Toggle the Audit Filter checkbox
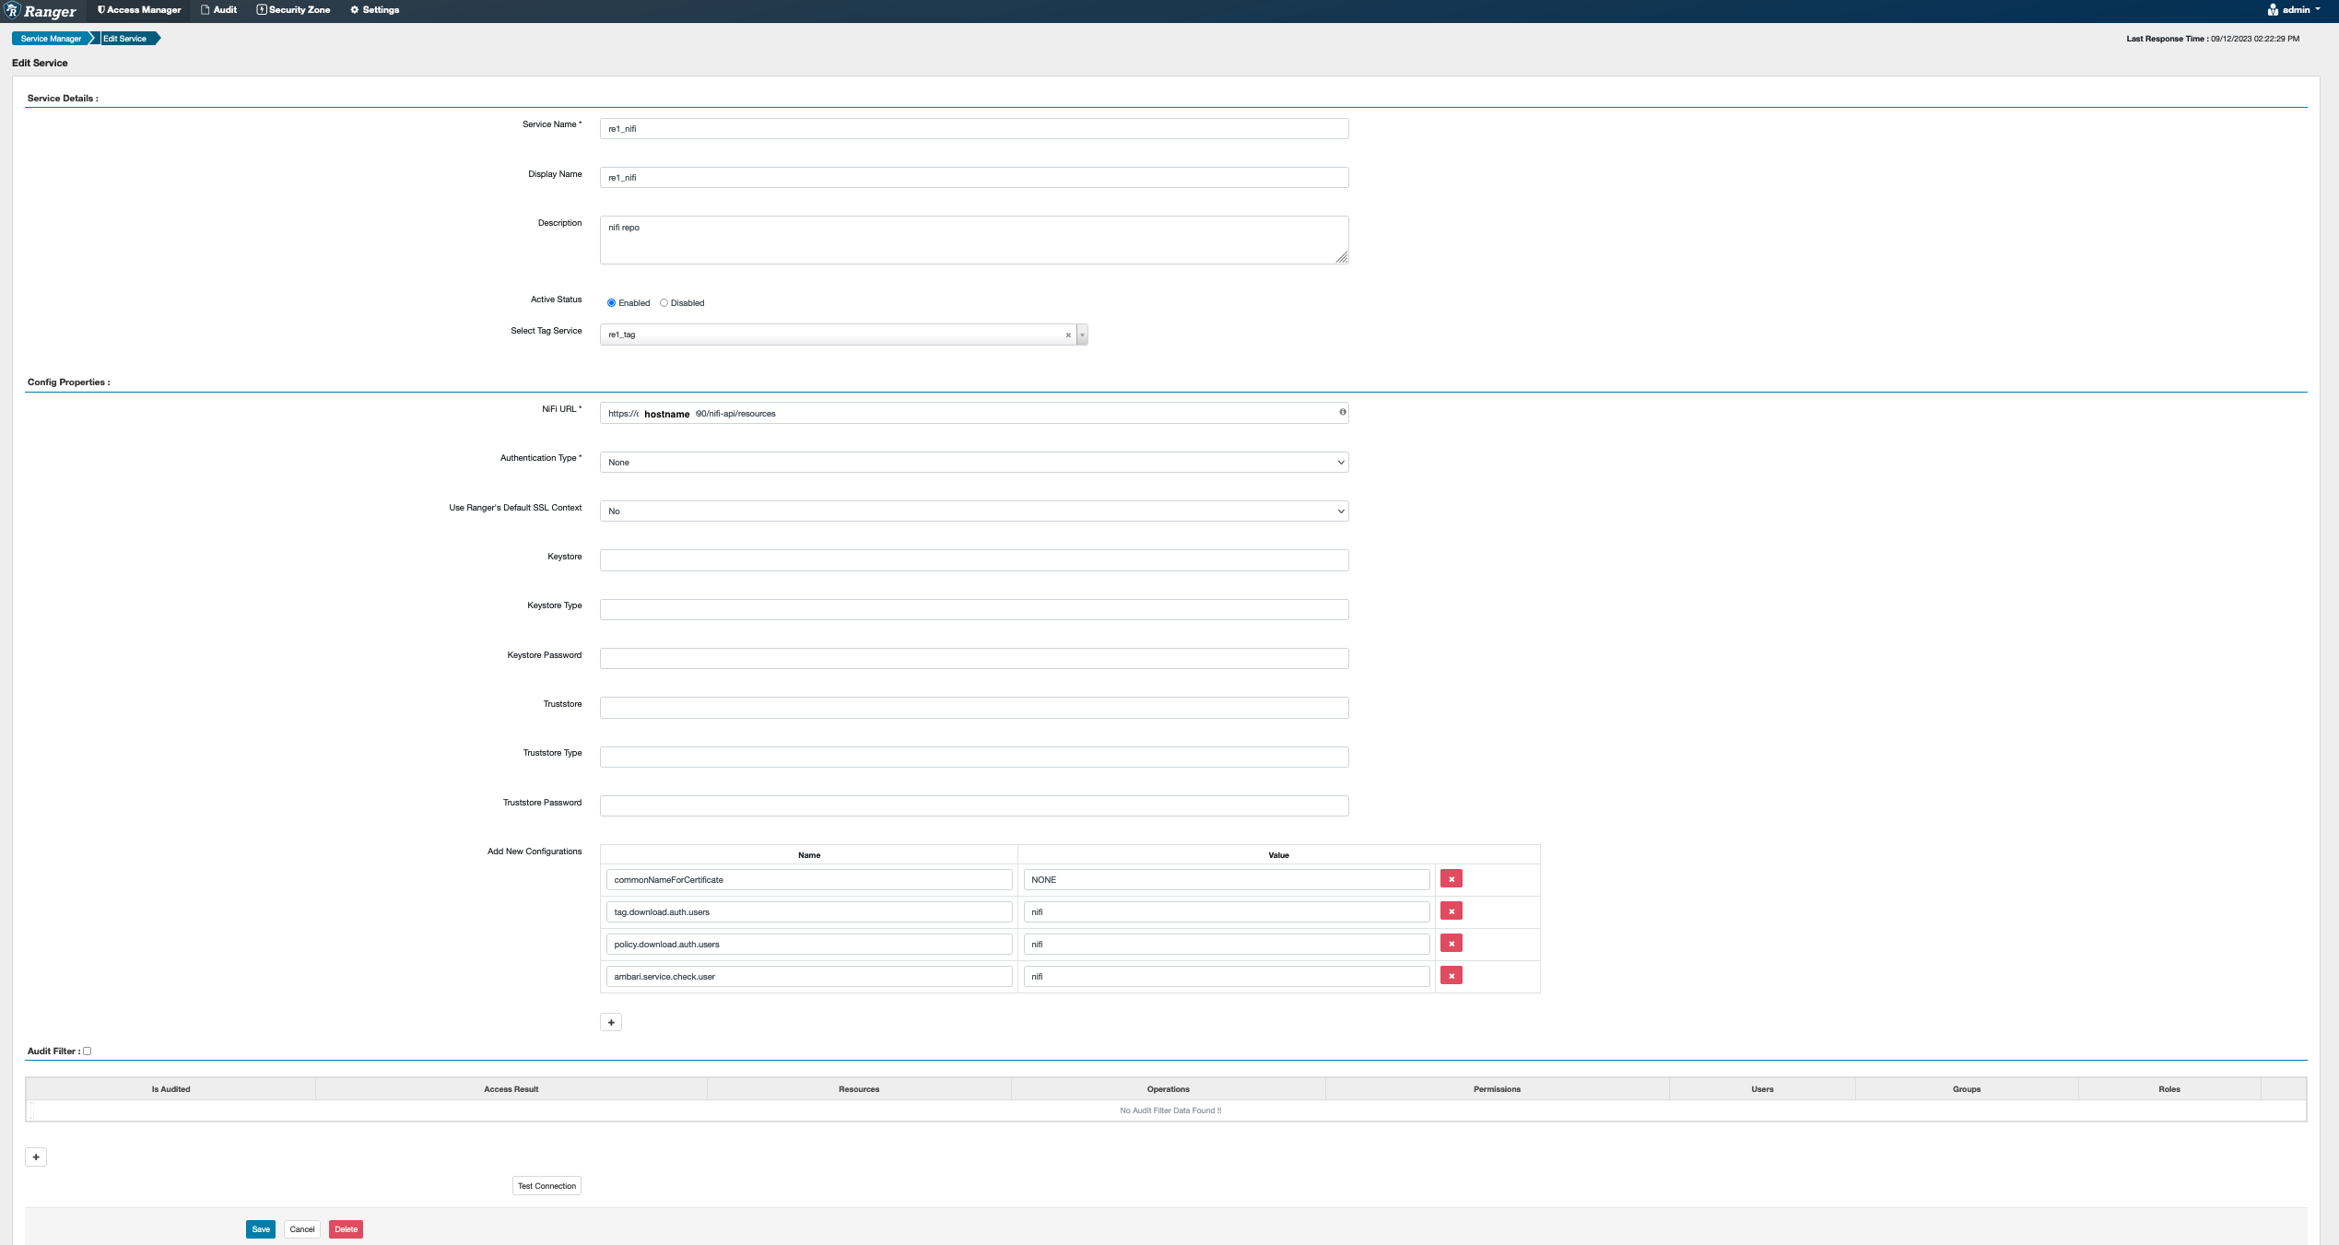This screenshot has height=1245, width=2339. (88, 1051)
